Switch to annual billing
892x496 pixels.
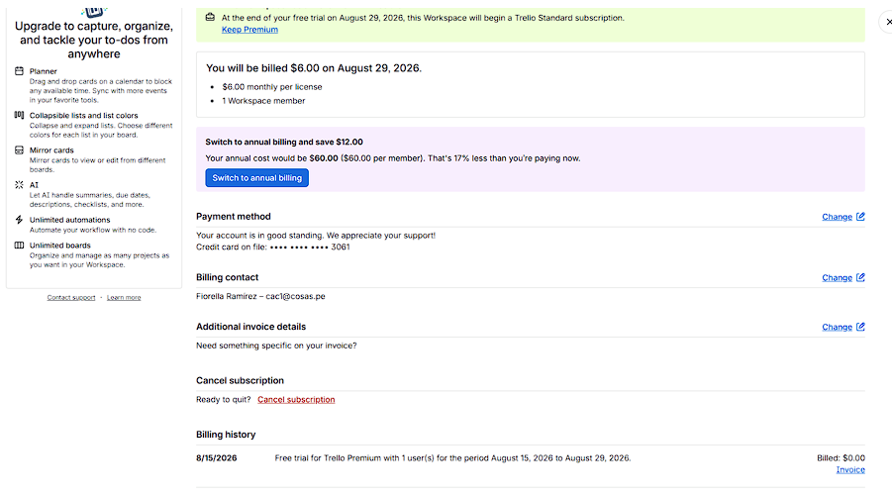(x=257, y=178)
